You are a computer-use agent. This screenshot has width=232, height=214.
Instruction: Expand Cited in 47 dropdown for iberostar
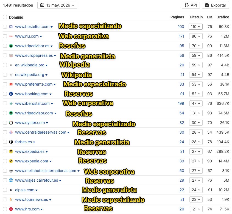pyautogui.click(x=196, y=103)
